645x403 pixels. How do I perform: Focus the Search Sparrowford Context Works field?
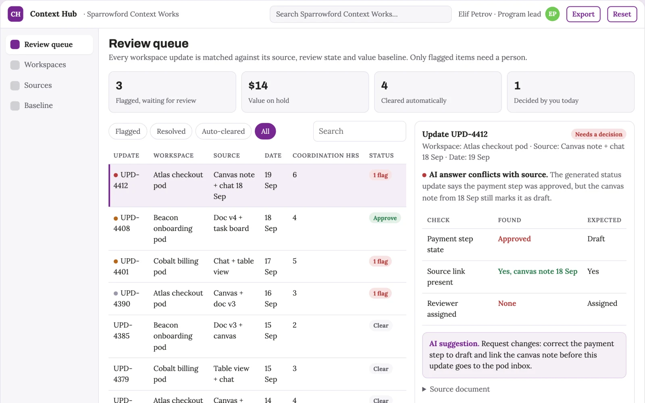point(360,14)
